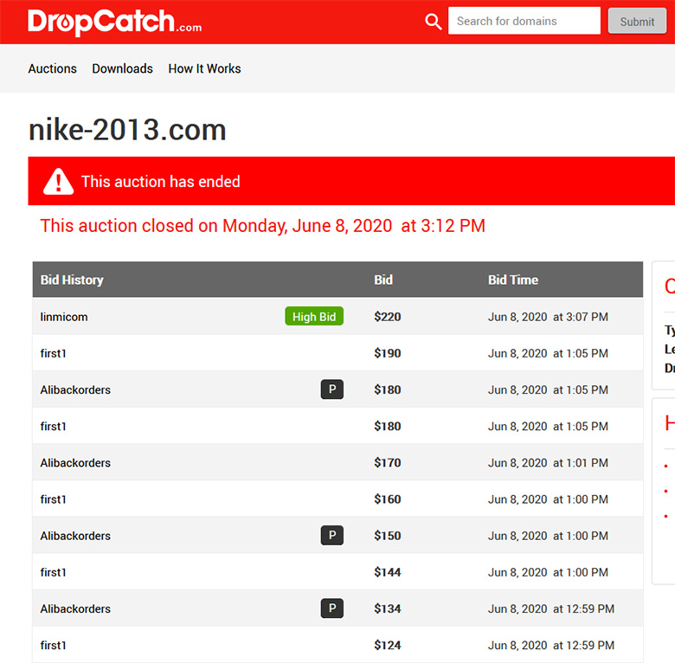Open the Auctions menu
This screenshot has height=663, width=675.
pyautogui.click(x=53, y=68)
